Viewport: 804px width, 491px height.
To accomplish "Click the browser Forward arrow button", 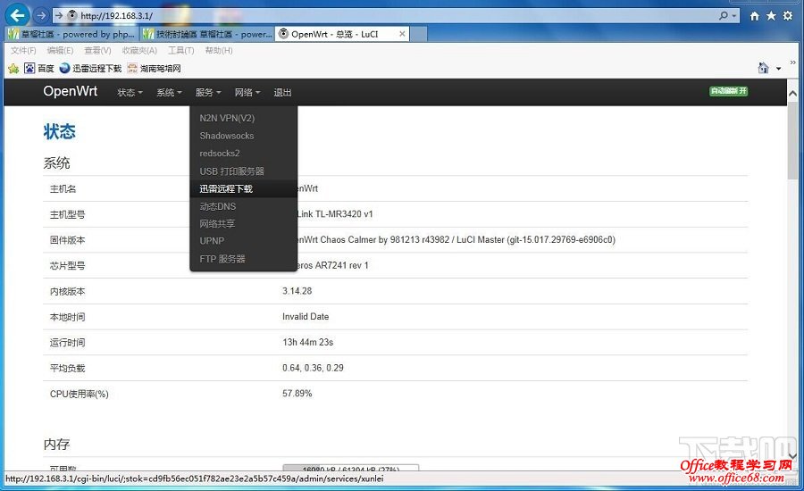I will point(41,15).
